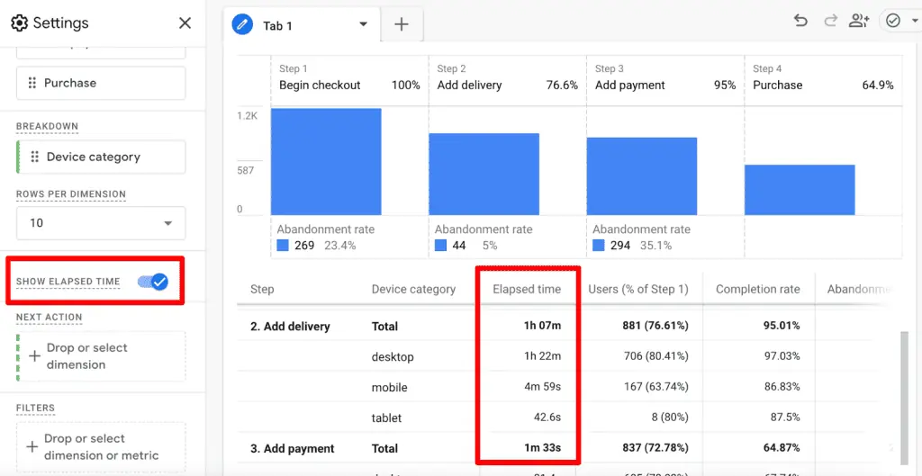Select the Purchase step chip
Screen dimensions: 922x476
101,83
